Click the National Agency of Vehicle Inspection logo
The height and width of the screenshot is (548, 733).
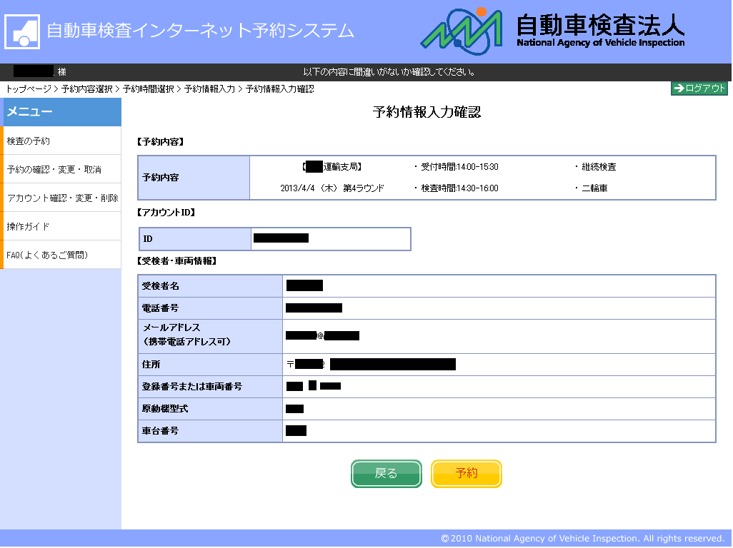[552, 31]
